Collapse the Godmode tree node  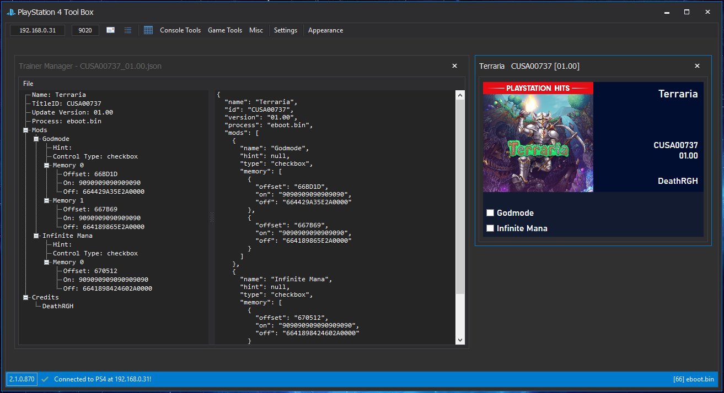click(36, 139)
